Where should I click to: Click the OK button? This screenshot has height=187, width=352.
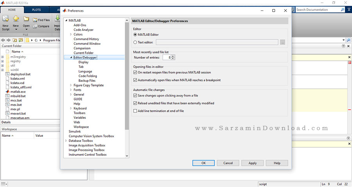203,163
